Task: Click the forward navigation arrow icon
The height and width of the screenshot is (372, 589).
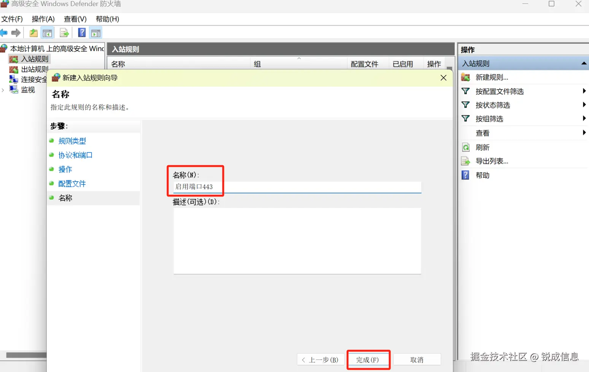Action: pos(16,33)
